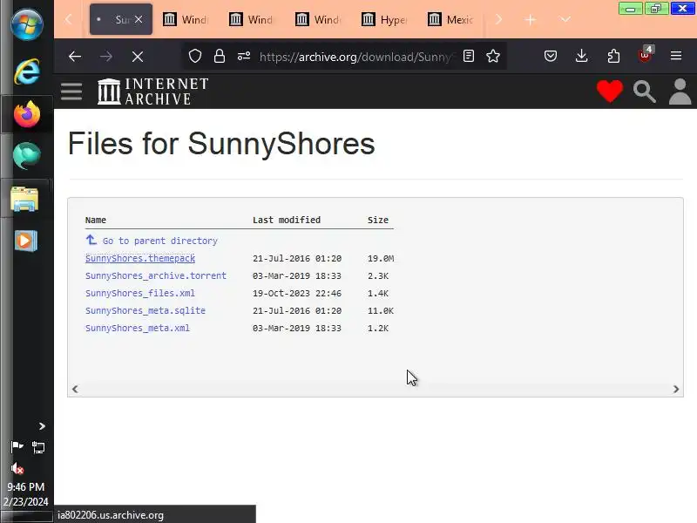
Task: Open user account avatar icon
Action: tap(680, 92)
